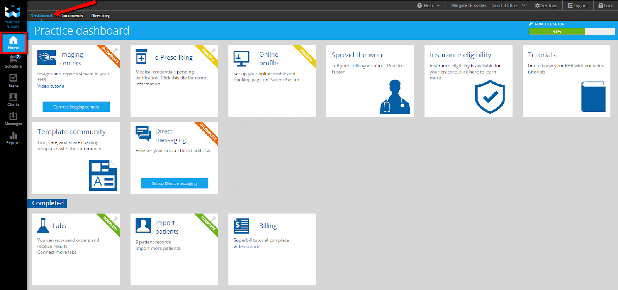618x290 pixels.
Task: Click the Billing dollar receipt icon
Action: pos(241,226)
